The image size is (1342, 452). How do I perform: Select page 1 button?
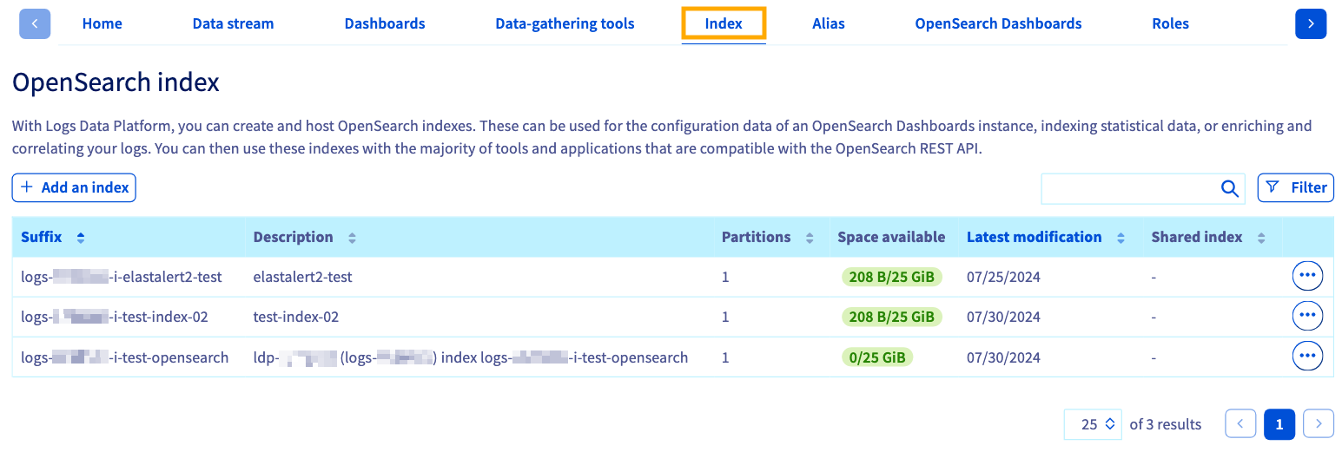(x=1279, y=423)
